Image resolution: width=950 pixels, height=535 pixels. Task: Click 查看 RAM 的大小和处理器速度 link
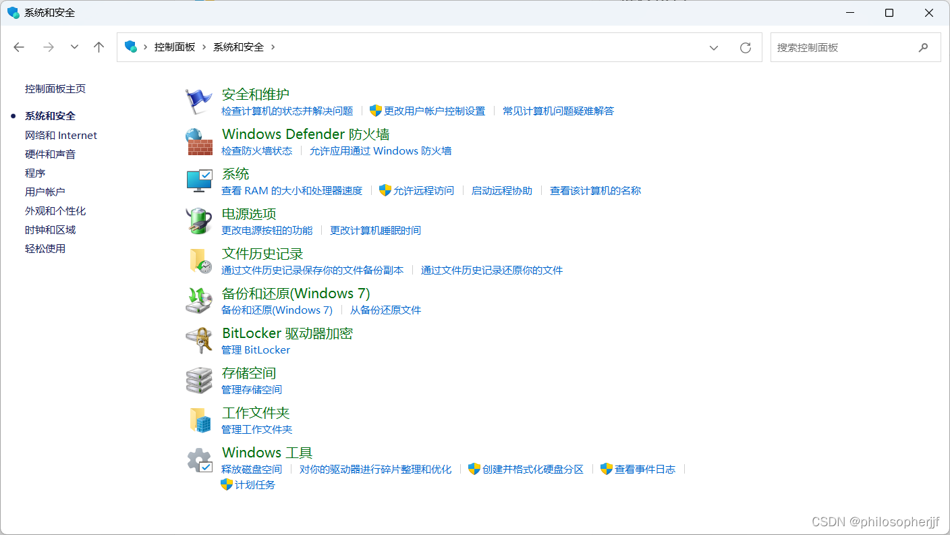coord(292,190)
